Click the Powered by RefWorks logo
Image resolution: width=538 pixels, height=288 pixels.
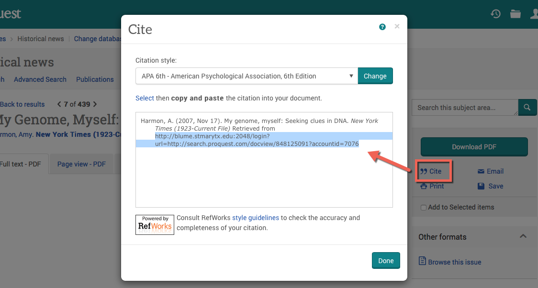155,225
